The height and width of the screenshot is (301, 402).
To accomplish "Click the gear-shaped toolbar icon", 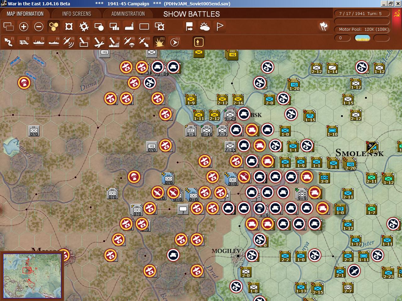I will [84, 27].
